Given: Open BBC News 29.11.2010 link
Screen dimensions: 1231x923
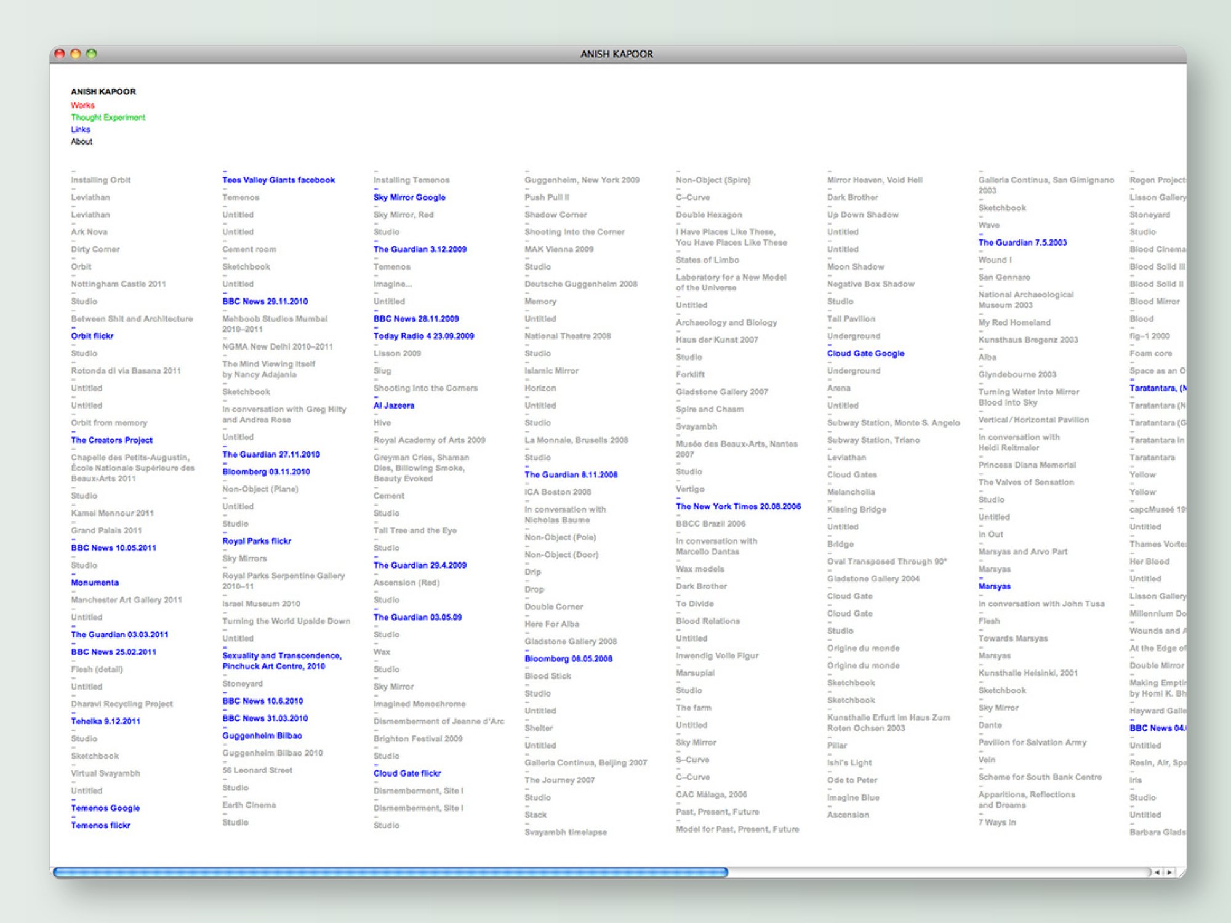Looking at the screenshot, I should pos(265,302).
